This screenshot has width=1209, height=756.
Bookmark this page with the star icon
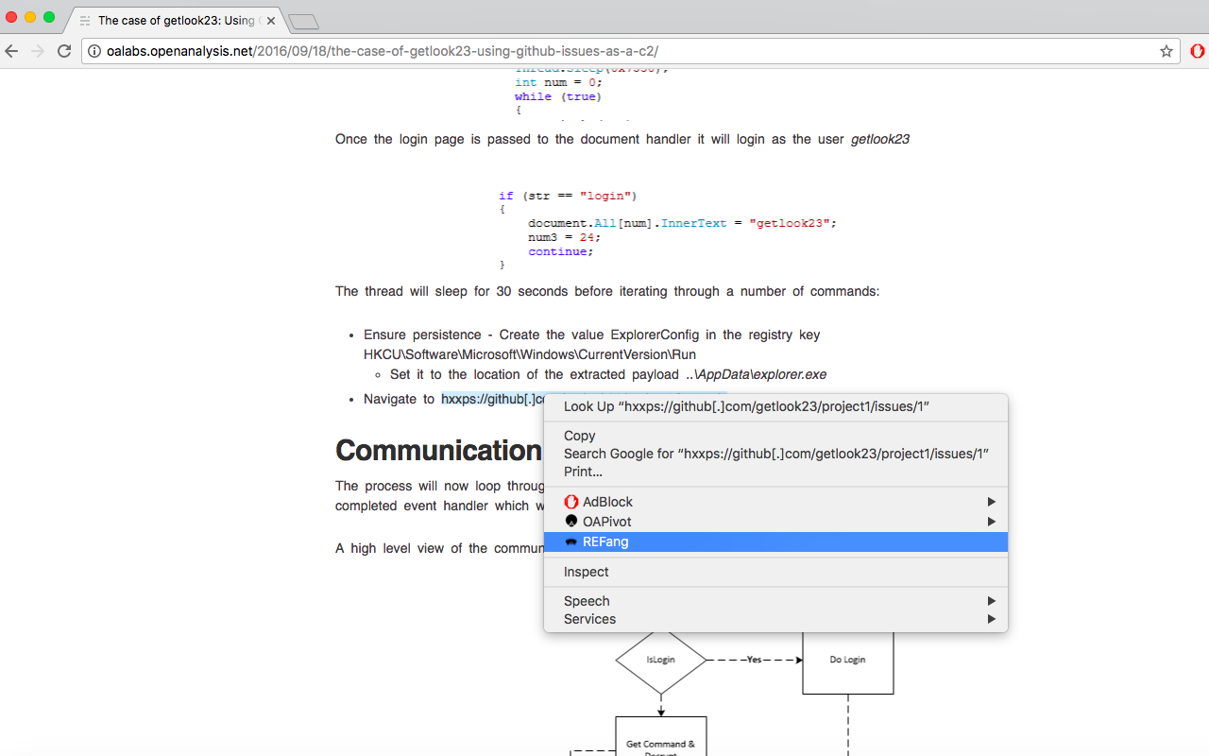[1166, 51]
